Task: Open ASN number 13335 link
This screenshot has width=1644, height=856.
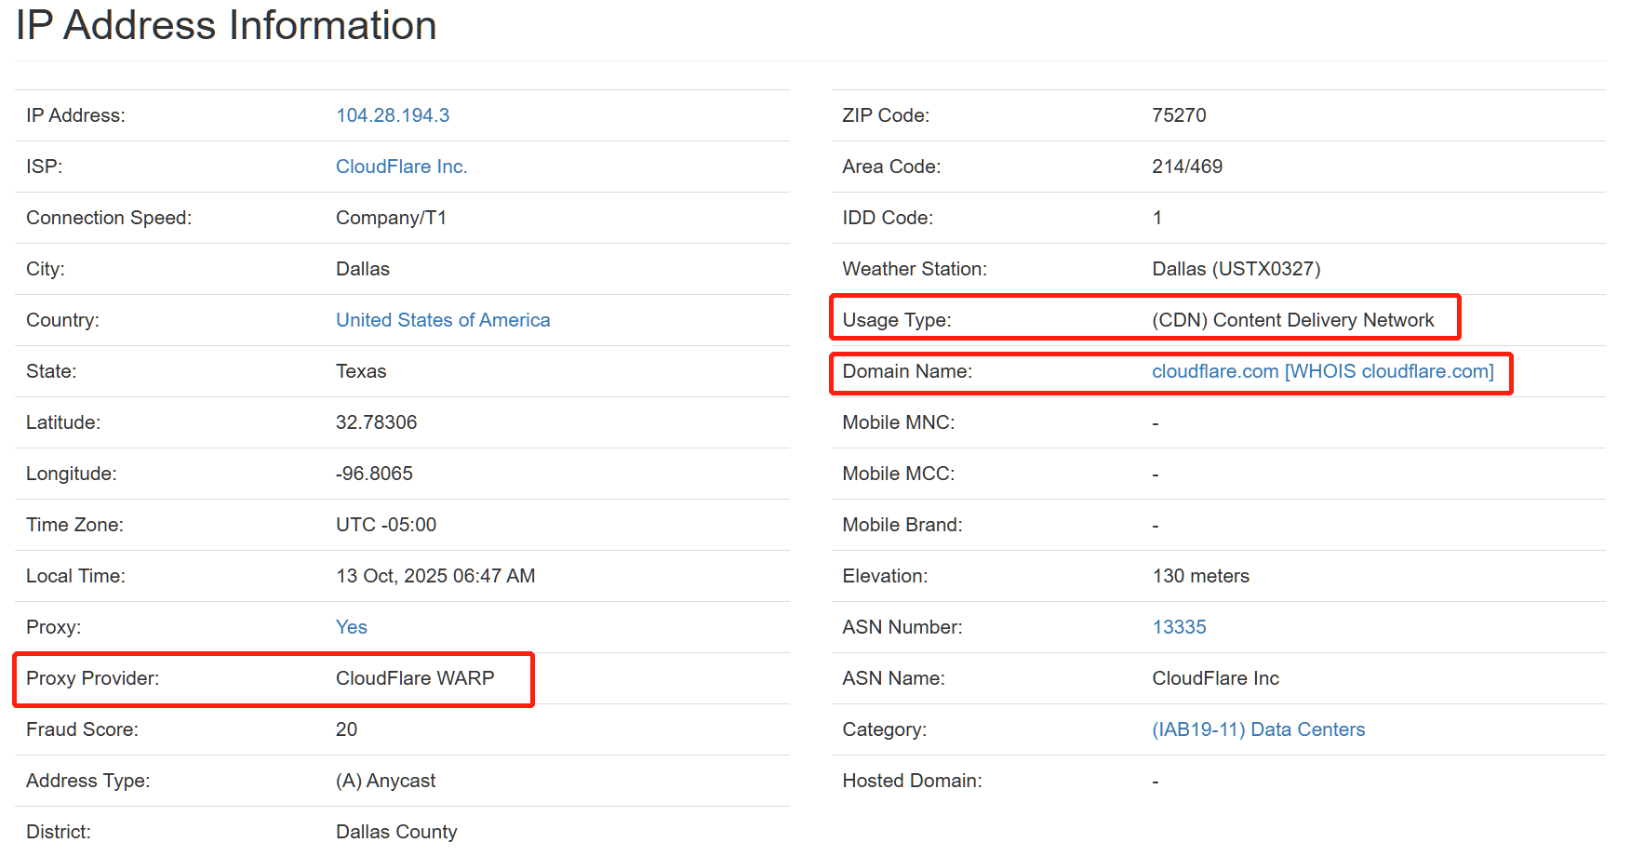Action: click(1179, 627)
